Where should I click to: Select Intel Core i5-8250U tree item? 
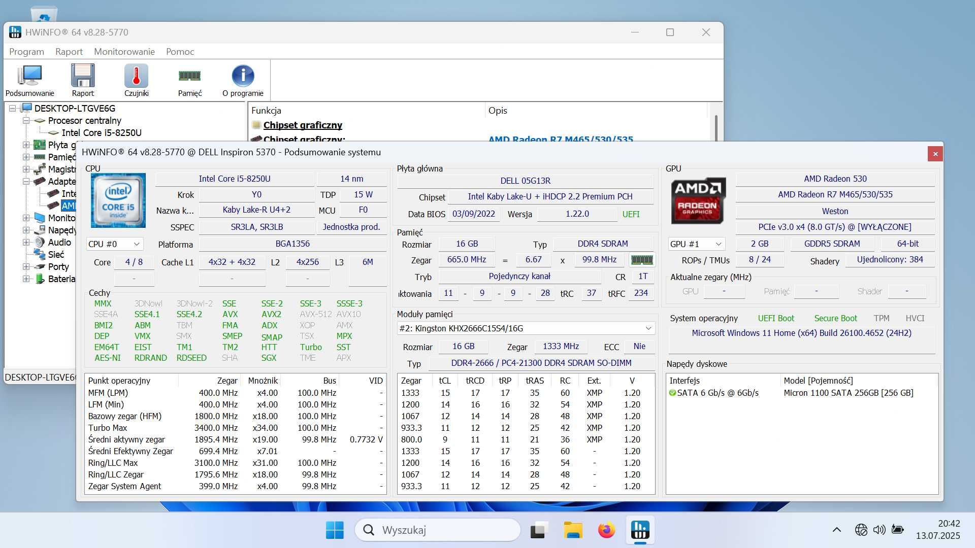[102, 133]
